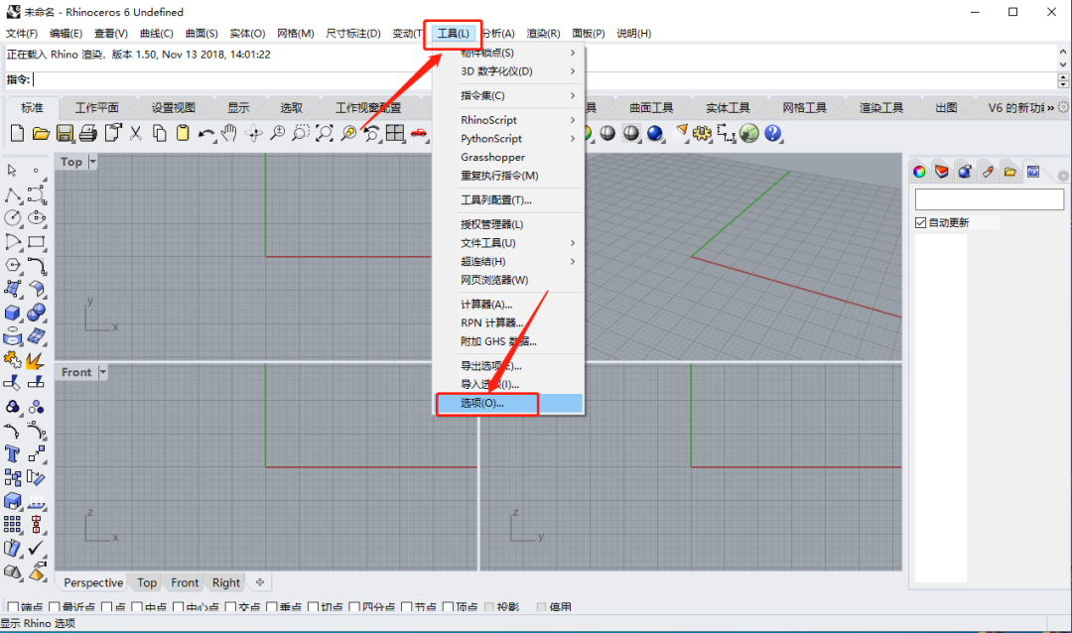The image size is (1072, 633).
Task: Click the Undo arrow icon
Action: (205, 133)
